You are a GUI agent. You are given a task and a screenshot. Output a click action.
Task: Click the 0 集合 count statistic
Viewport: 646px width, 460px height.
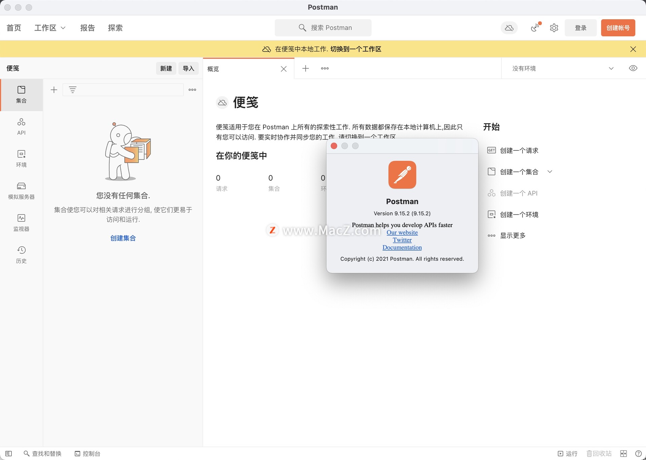click(x=274, y=183)
